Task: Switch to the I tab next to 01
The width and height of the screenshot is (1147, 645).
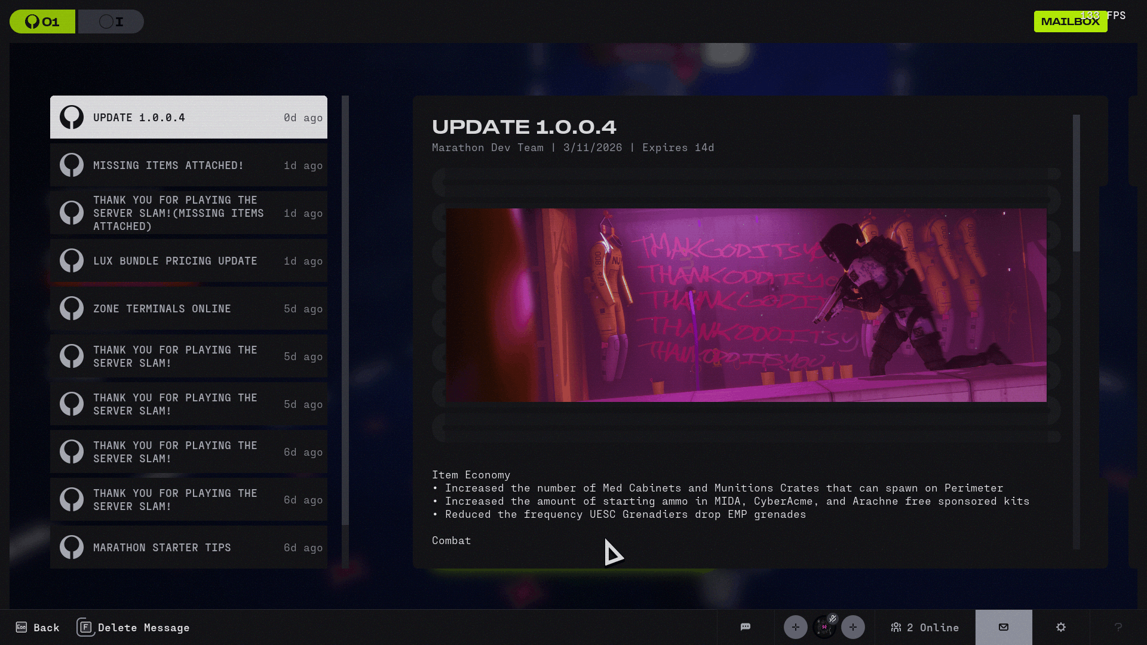Action: [x=111, y=21]
